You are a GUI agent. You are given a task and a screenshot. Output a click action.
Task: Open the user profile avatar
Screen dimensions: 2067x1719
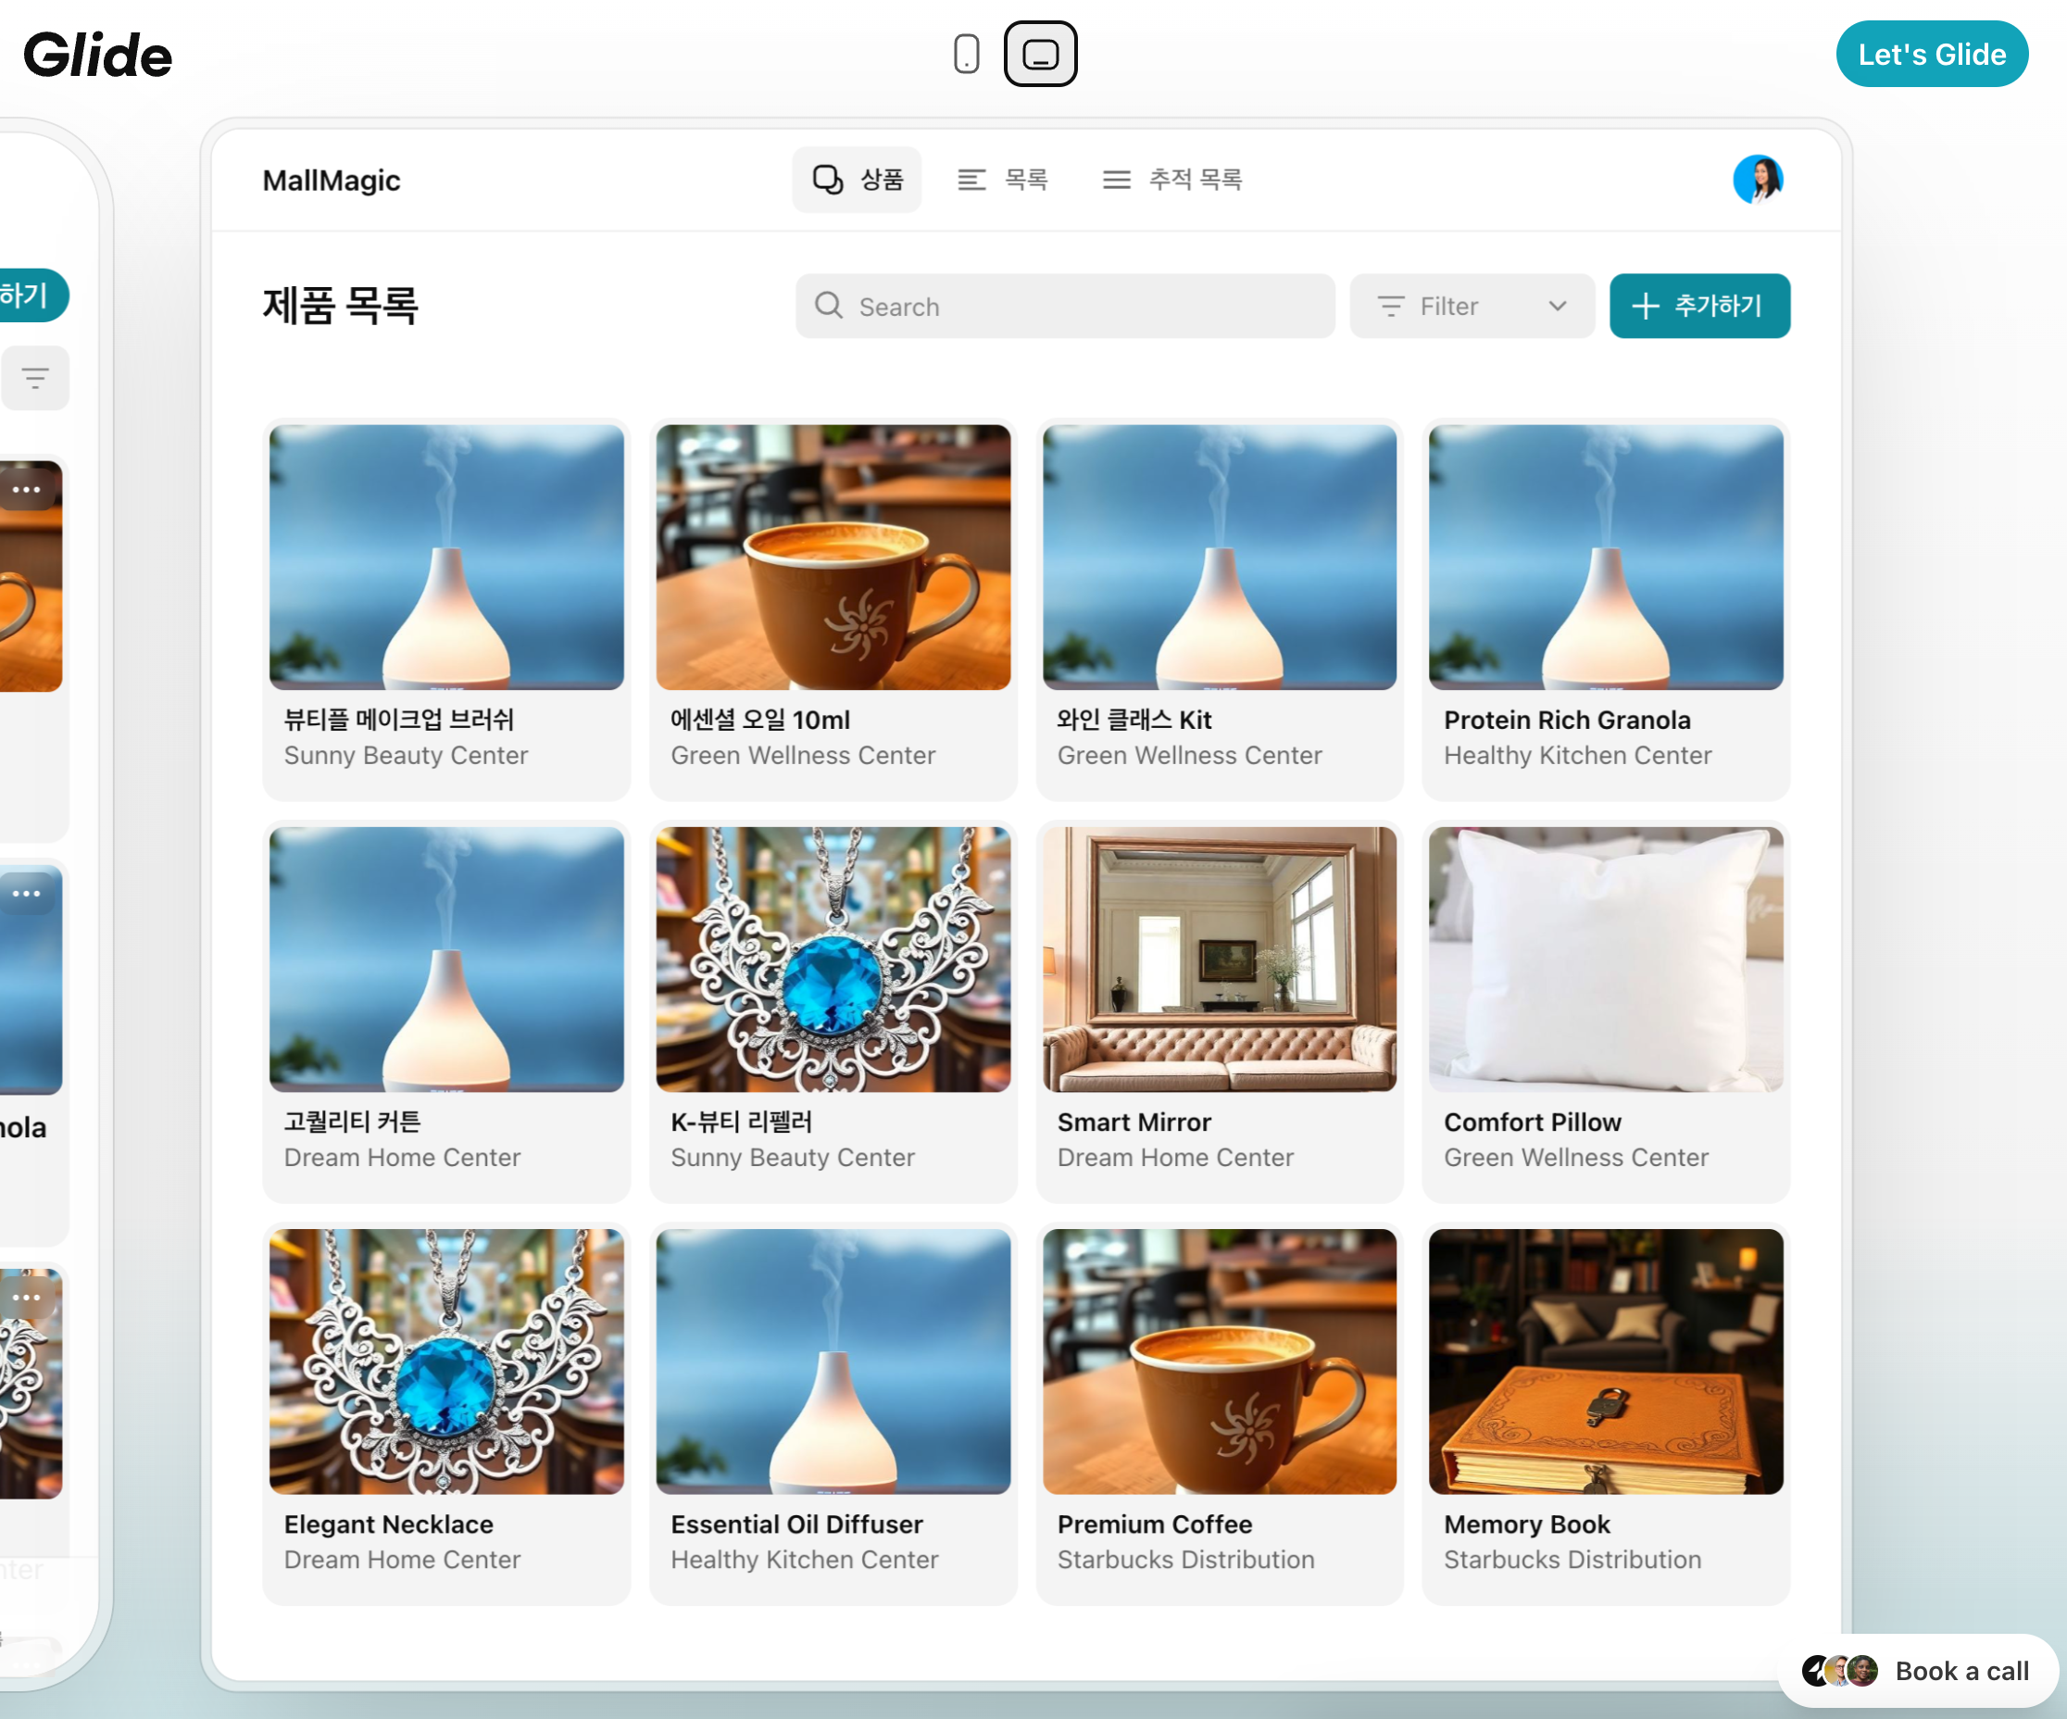pyautogui.click(x=1757, y=179)
